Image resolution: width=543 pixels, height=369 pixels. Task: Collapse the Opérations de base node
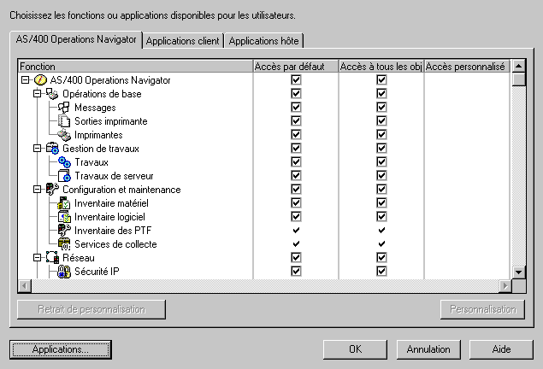37,94
